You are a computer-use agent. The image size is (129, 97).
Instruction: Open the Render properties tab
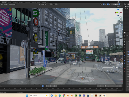[x=124, y=39]
